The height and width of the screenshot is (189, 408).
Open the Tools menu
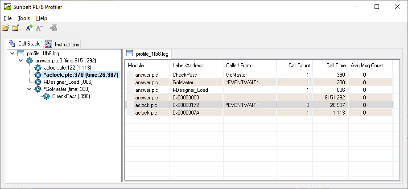(x=24, y=18)
